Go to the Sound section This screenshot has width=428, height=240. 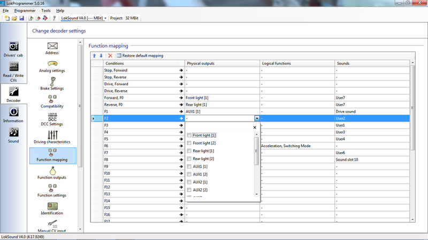click(13, 135)
